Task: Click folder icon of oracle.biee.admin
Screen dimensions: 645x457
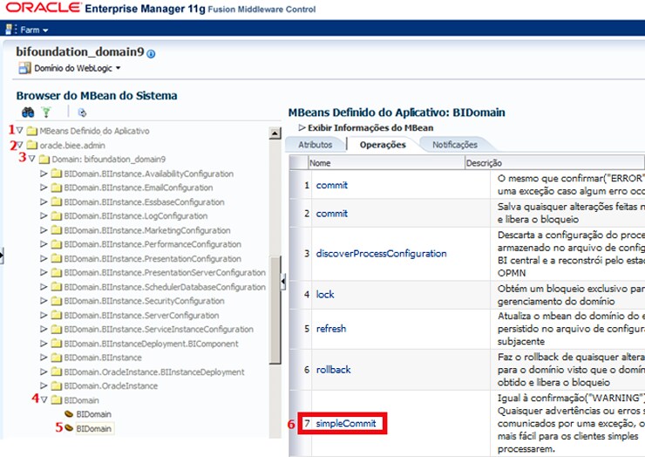Action: [x=31, y=145]
